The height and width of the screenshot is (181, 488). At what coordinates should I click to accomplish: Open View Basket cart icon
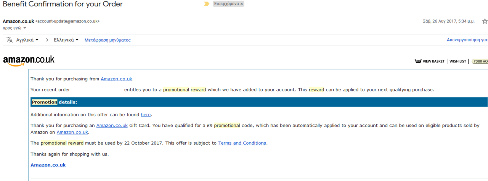[x=418, y=61]
